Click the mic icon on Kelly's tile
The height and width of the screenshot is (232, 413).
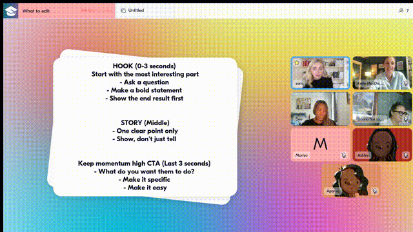(x=406, y=83)
